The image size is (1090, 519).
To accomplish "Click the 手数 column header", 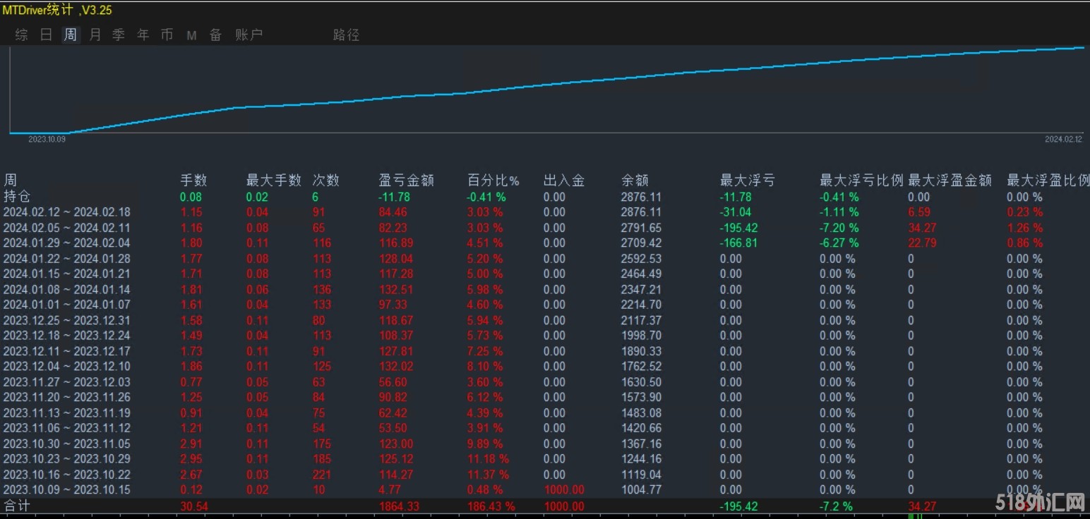I will pyautogui.click(x=193, y=181).
